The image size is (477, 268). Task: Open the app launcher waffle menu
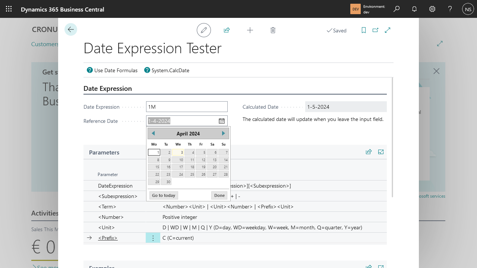[9, 9]
